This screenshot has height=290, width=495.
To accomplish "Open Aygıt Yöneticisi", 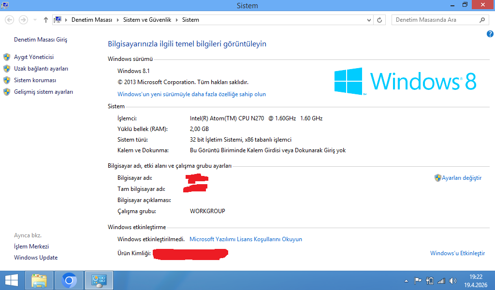I will pos(34,57).
